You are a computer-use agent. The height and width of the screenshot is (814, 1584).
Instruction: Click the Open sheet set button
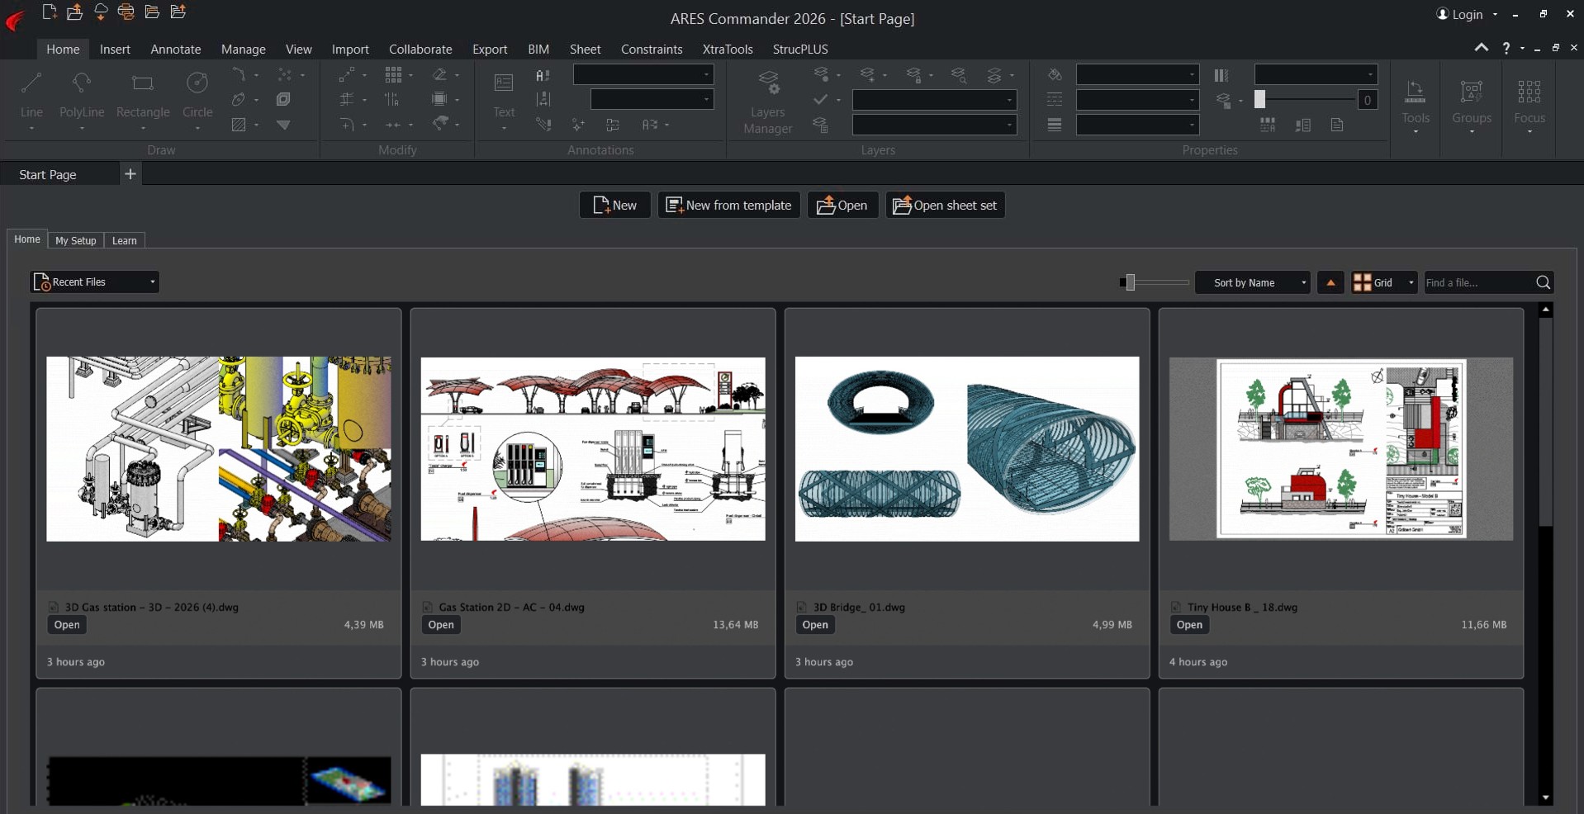[945, 205]
